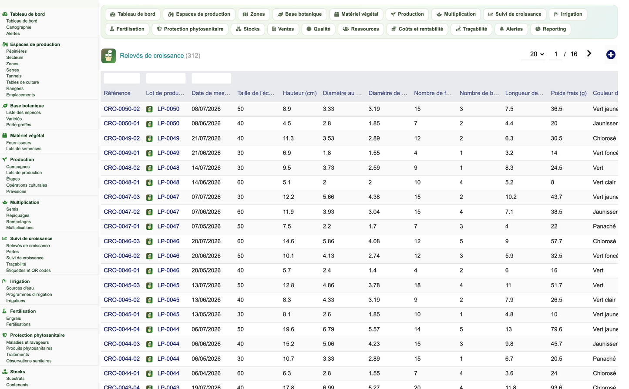The width and height of the screenshot is (629, 389).
Task: Open the Reporting tab
Action: tap(550, 29)
